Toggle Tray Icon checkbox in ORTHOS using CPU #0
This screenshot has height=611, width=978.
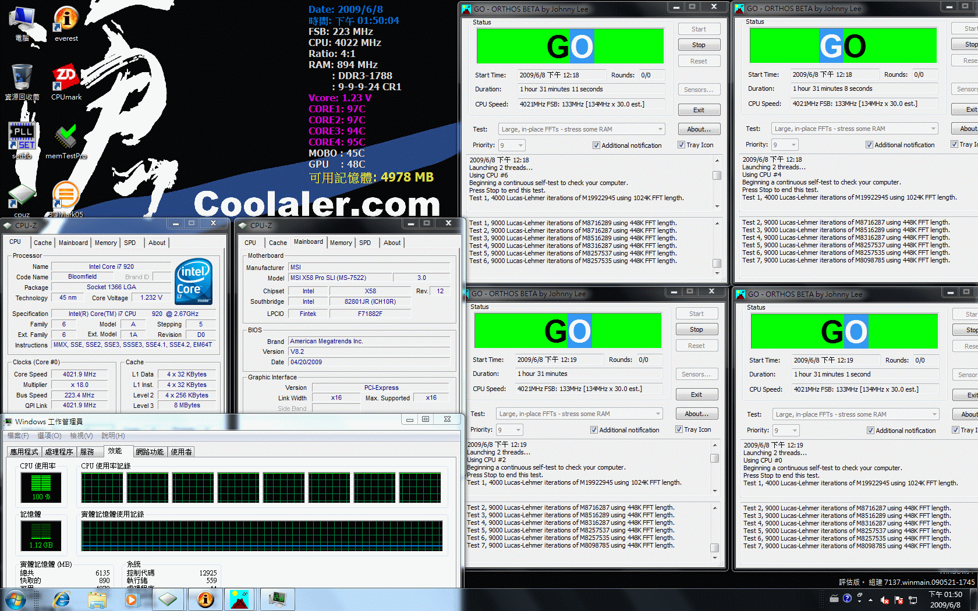click(955, 430)
